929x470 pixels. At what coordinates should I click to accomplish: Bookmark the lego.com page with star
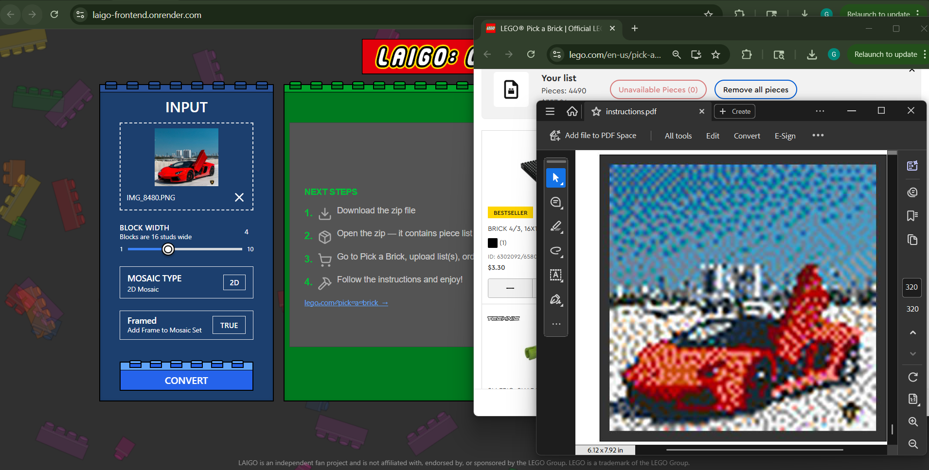click(715, 54)
